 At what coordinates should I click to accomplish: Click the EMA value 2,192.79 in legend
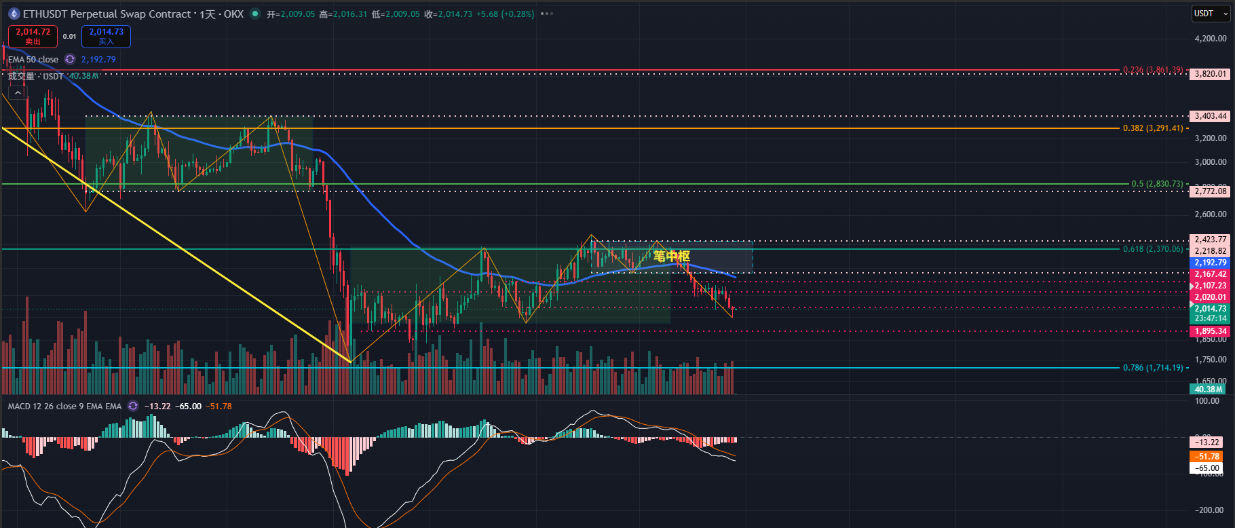pos(98,60)
